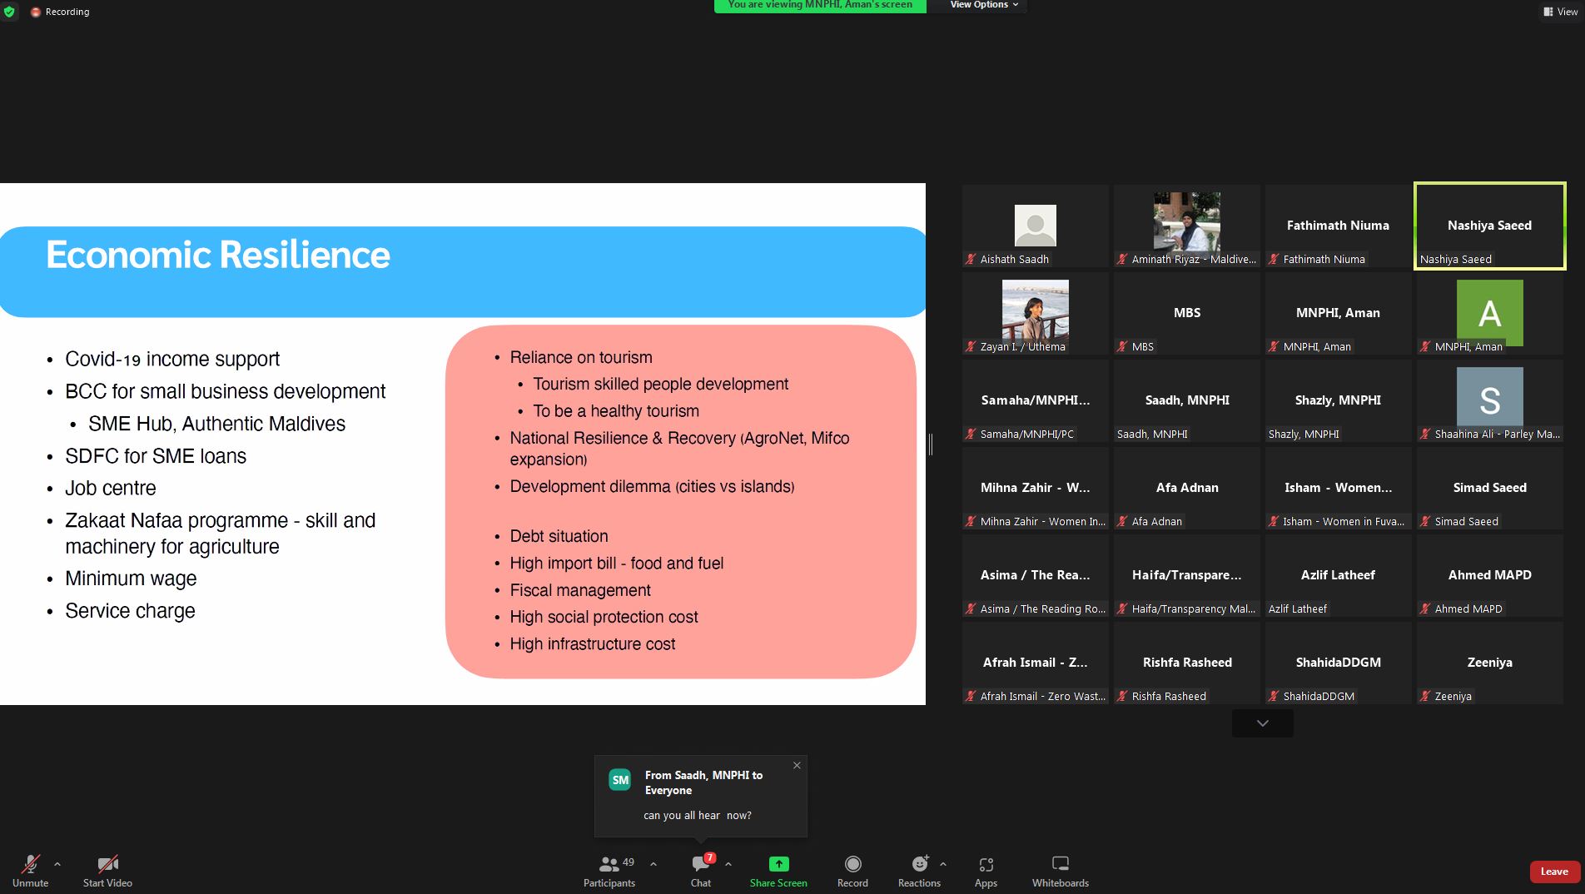This screenshot has height=894, width=1585.
Task: Open the Chat panel with unread badge
Action: point(701,865)
